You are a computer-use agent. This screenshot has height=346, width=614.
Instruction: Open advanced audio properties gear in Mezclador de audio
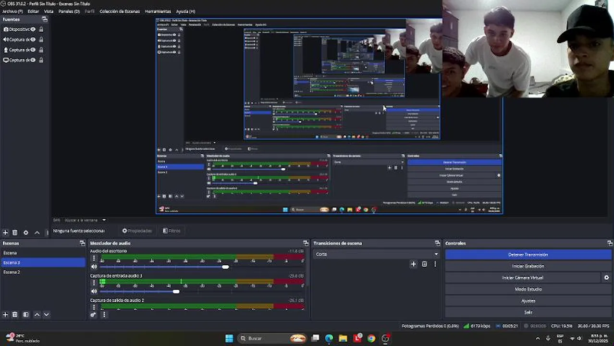94,315
